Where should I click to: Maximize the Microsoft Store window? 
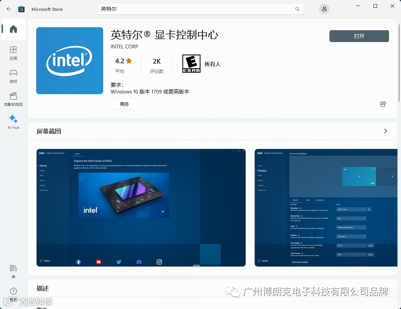coord(375,6)
